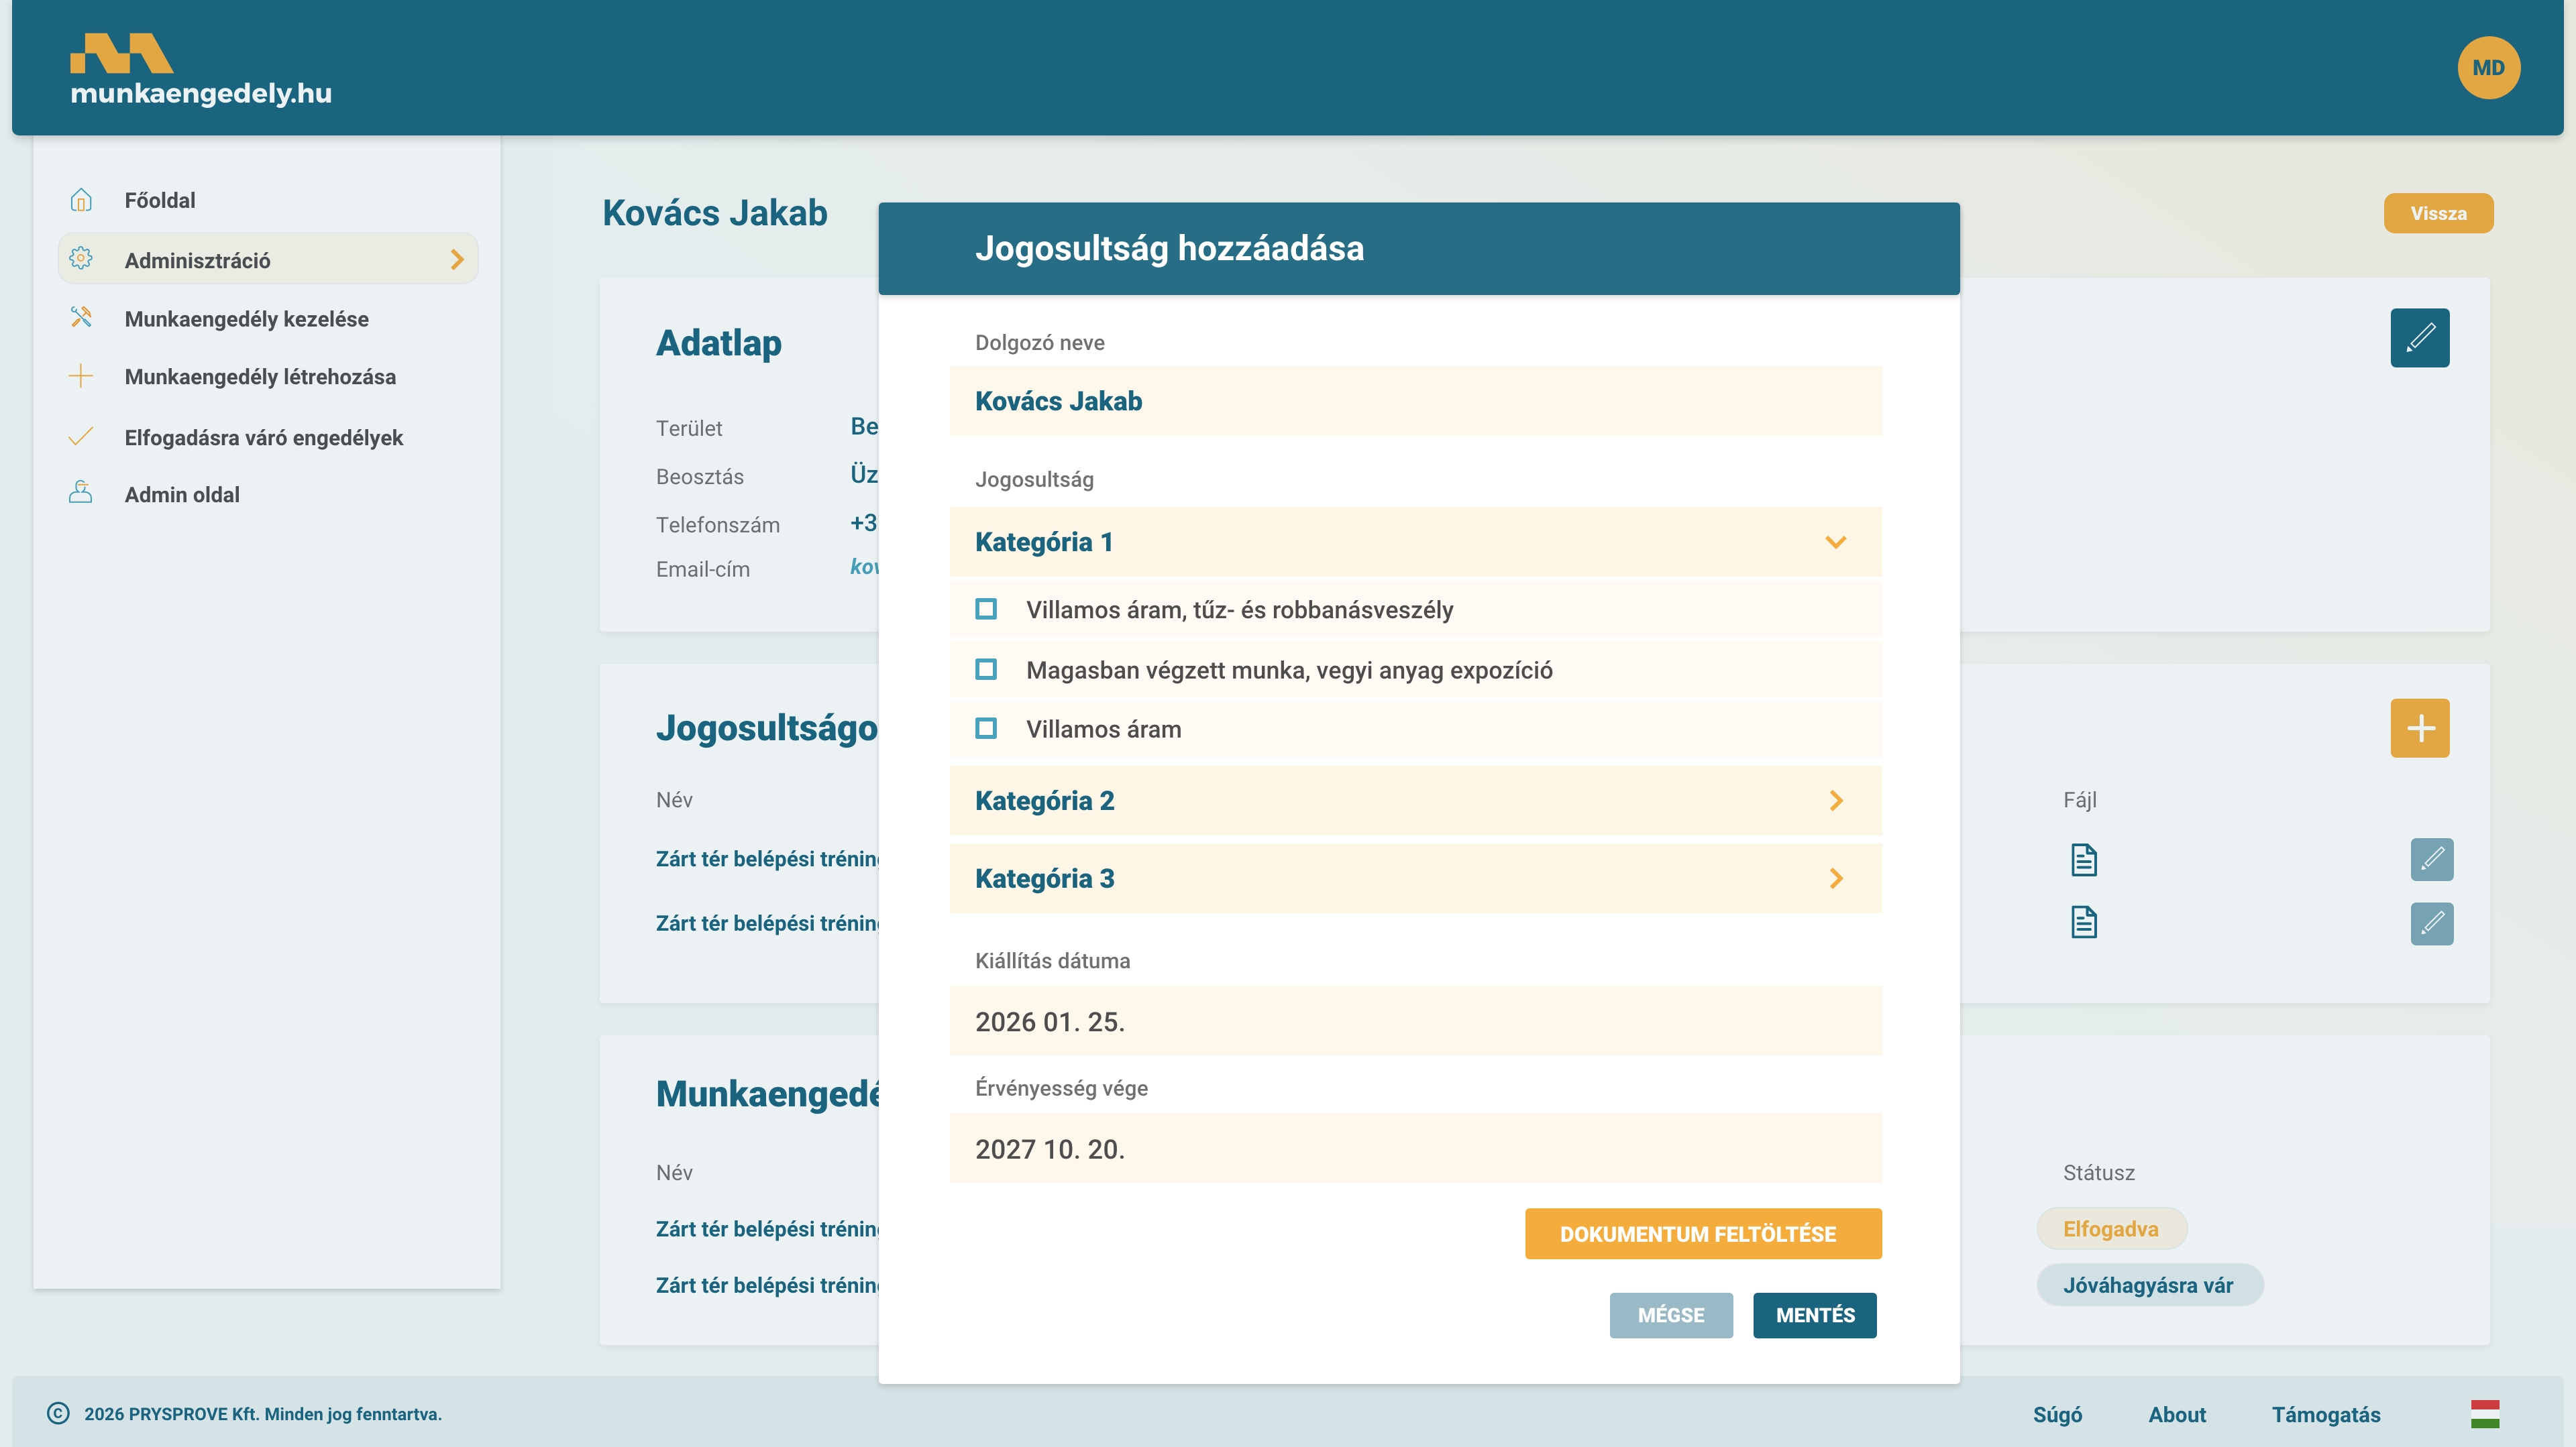Image resolution: width=2576 pixels, height=1447 pixels.
Task: Open Munkaengedély kezelése in sidebar
Action: [246, 319]
